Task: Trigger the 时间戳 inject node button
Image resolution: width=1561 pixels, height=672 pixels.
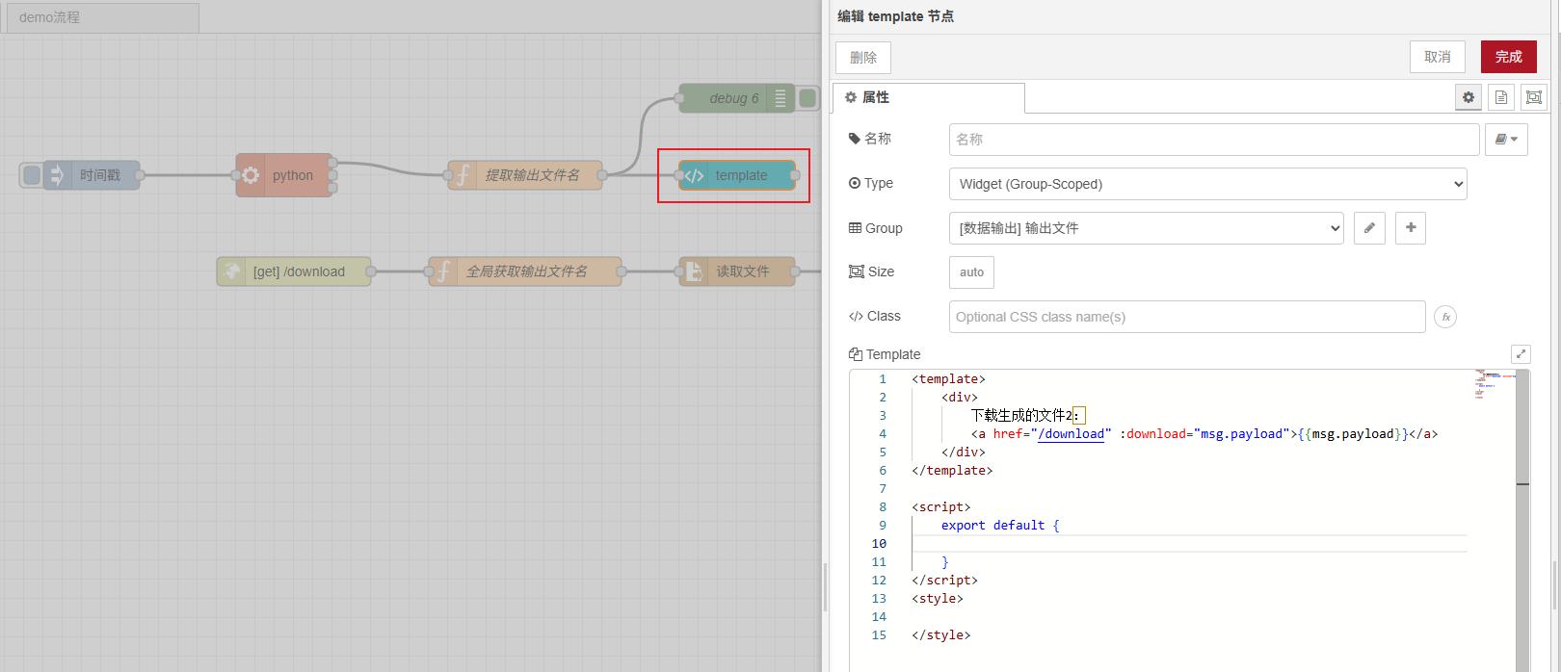Action: (32, 175)
